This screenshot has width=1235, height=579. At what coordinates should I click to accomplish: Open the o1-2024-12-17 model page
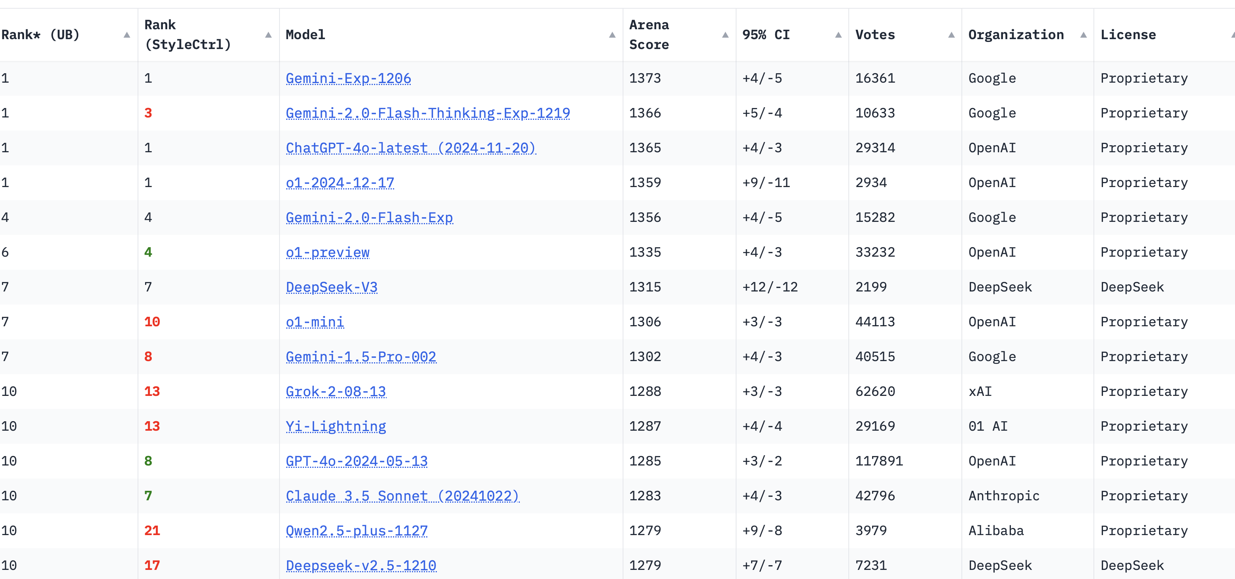point(340,183)
